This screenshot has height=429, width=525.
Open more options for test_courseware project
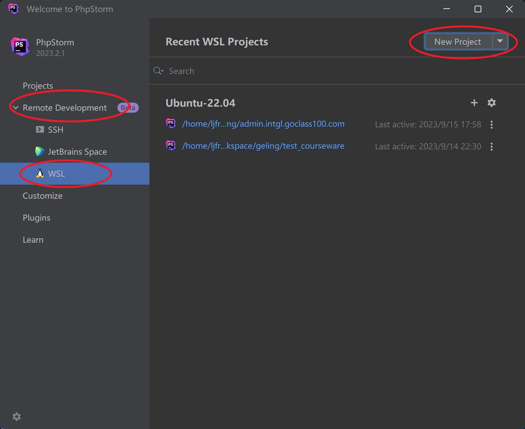[492, 146]
